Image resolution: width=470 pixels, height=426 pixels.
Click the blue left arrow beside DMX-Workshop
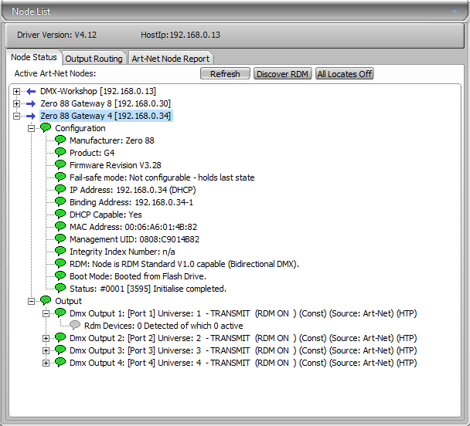point(31,91)
